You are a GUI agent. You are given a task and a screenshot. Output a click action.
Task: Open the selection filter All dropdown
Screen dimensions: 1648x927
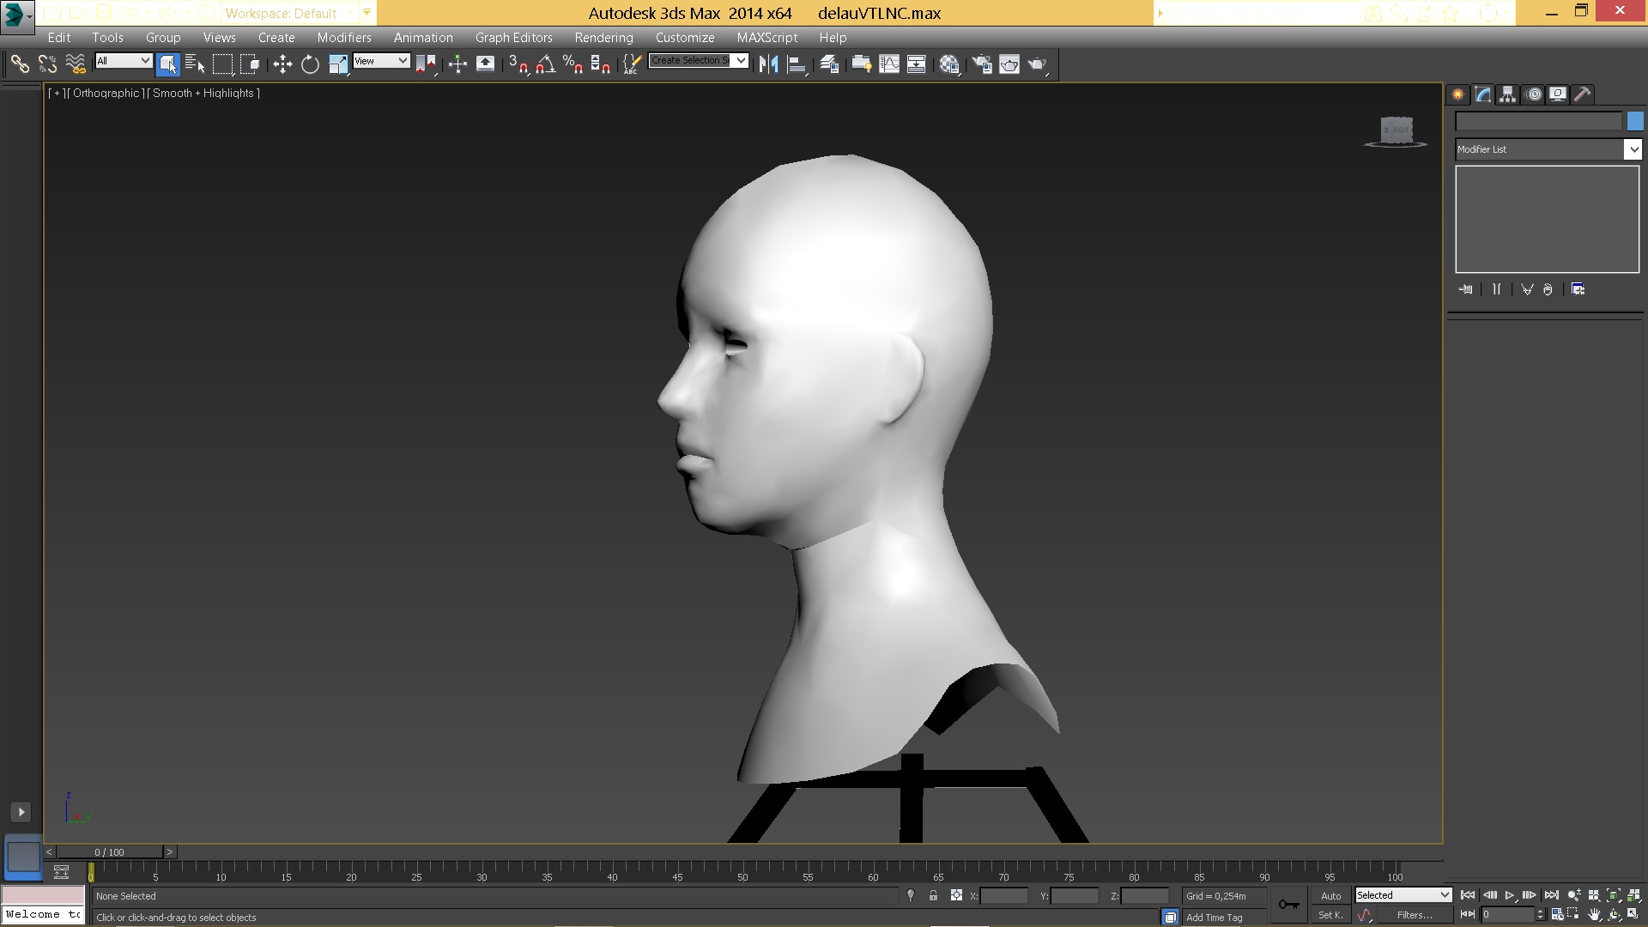coord(124,61)
